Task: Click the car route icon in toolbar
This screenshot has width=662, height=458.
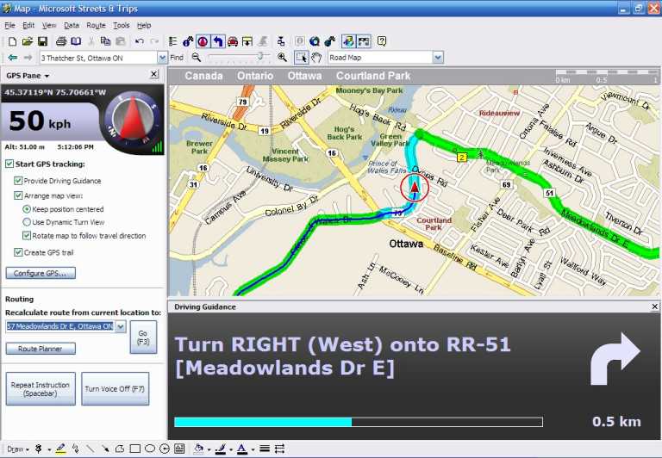Action: coord(233,41)
